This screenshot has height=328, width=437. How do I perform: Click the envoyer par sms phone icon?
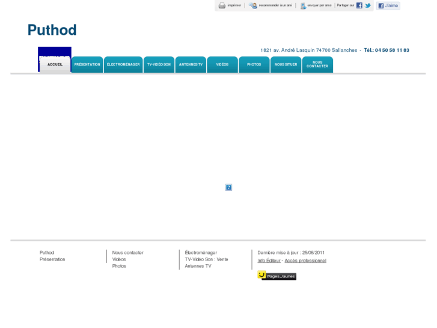[x=303, y=5]
